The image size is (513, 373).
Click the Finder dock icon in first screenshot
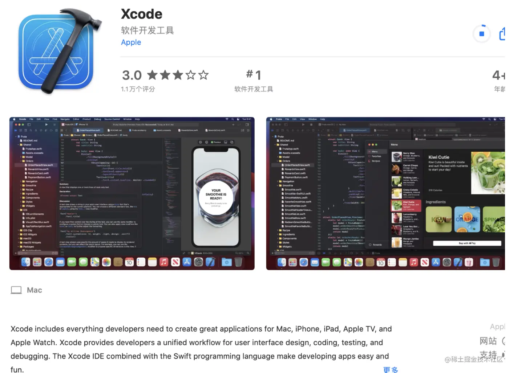pyautogui.click(x=26, y=262)
